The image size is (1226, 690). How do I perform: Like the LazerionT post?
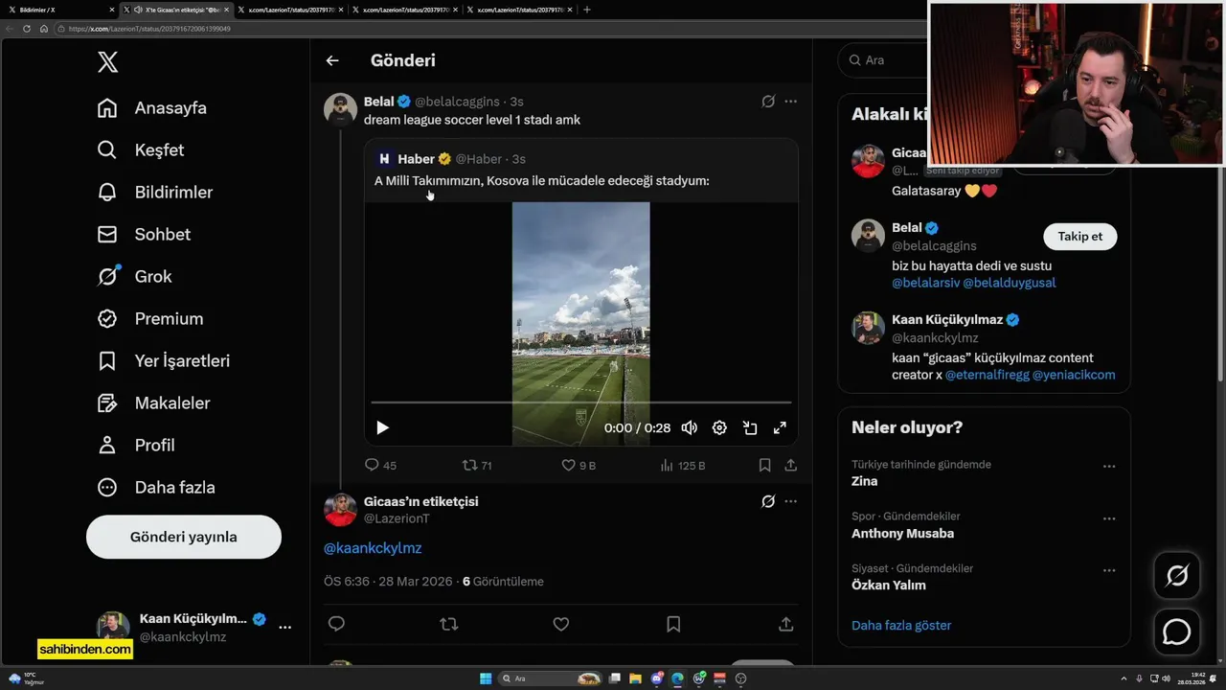tap(561, 624)
